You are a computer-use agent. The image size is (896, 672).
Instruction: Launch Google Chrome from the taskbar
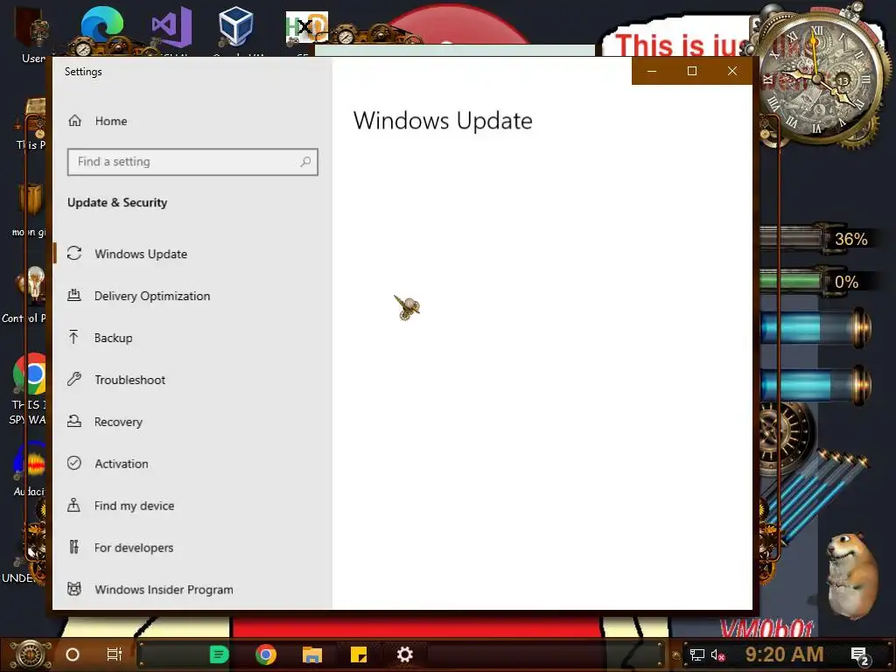click(266, 654)
